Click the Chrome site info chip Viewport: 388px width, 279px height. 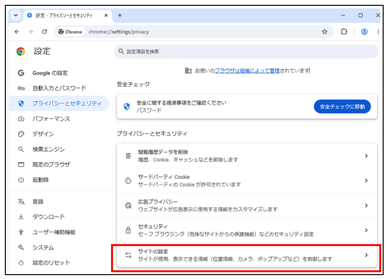pos(70,31)
